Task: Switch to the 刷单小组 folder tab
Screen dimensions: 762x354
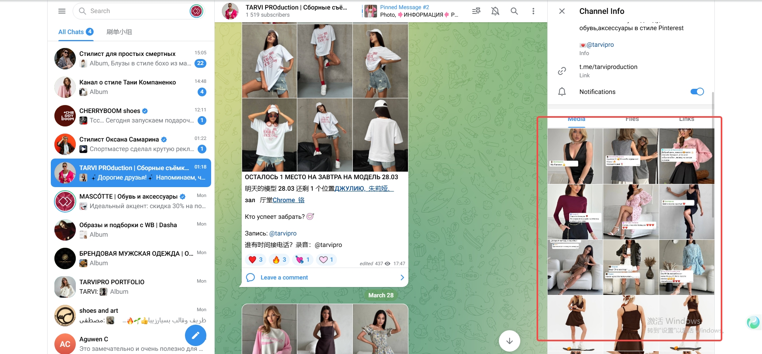Action: [119, 32]
